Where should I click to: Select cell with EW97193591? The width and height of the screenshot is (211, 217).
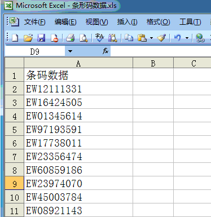(78, 129)
